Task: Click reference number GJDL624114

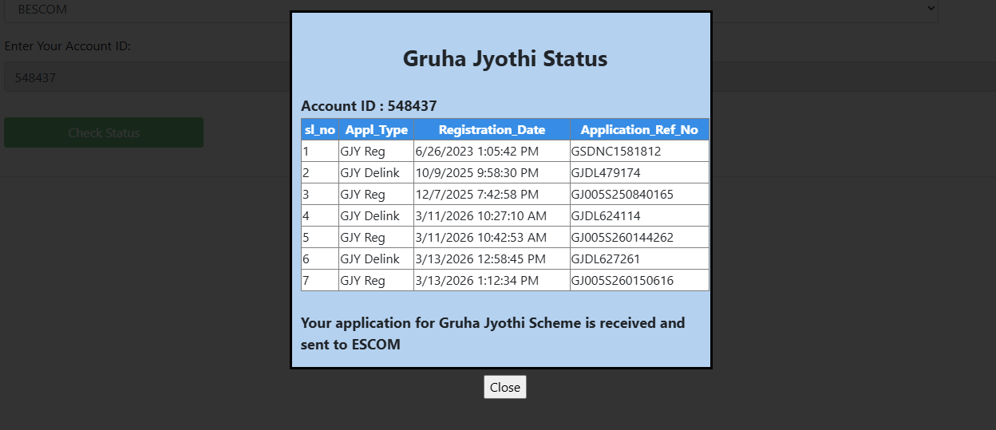Action: click(606, 216)
